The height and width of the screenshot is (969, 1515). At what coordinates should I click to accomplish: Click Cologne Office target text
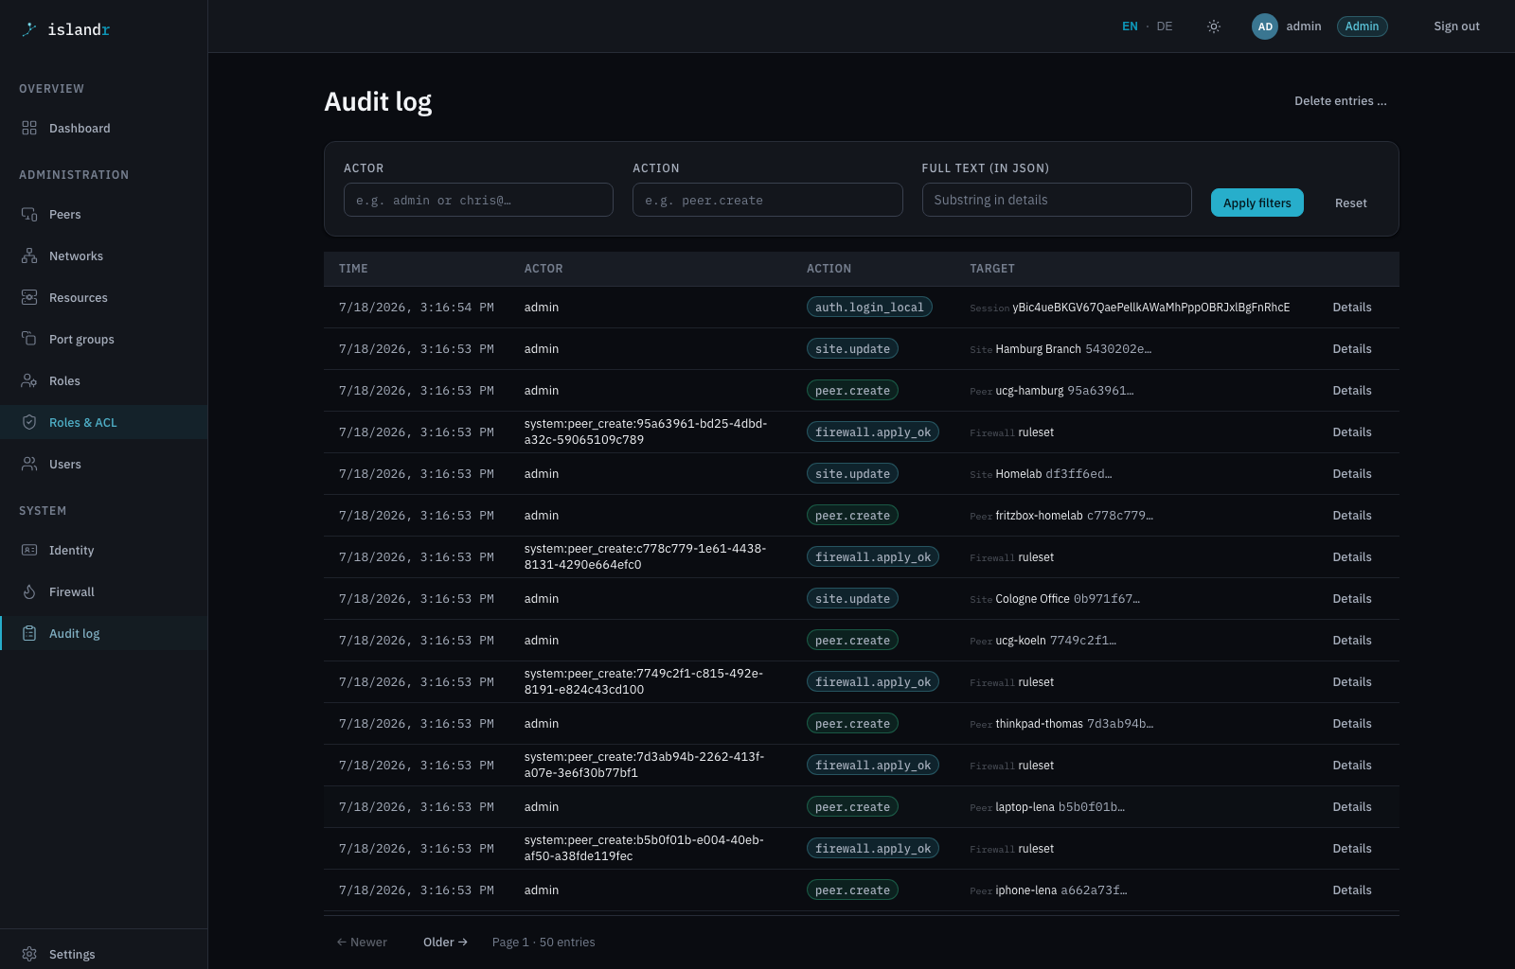1032,599
